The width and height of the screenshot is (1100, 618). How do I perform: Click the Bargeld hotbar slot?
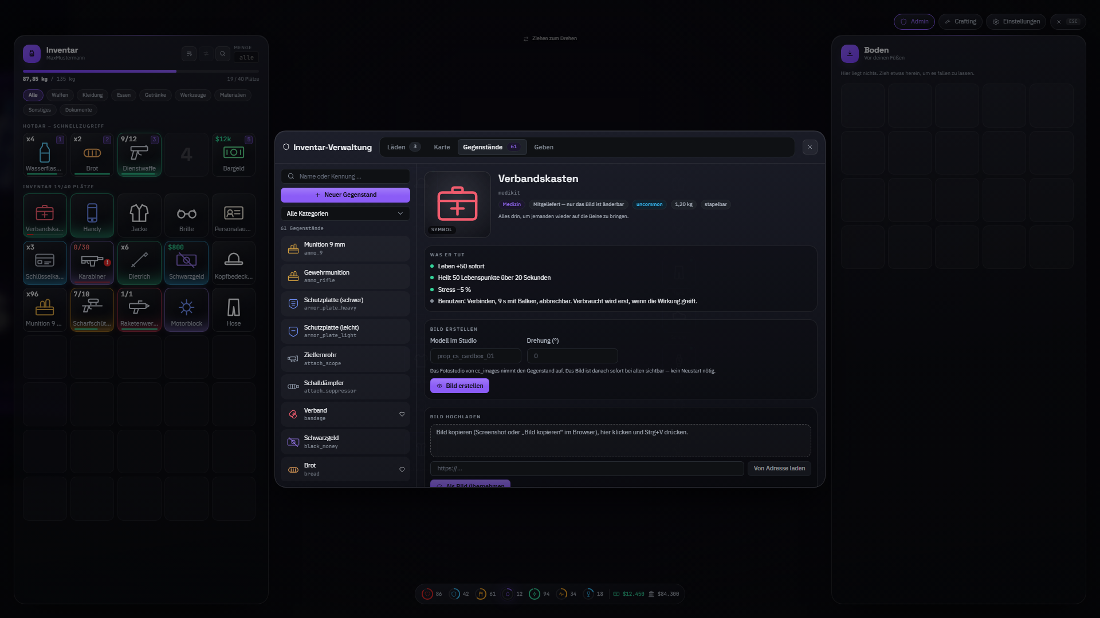point(234,154)
